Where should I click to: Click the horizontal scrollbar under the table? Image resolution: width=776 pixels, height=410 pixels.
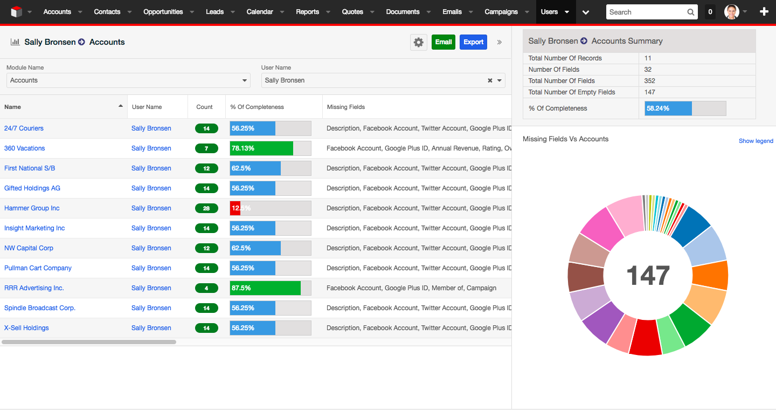[x=89, y=342]
